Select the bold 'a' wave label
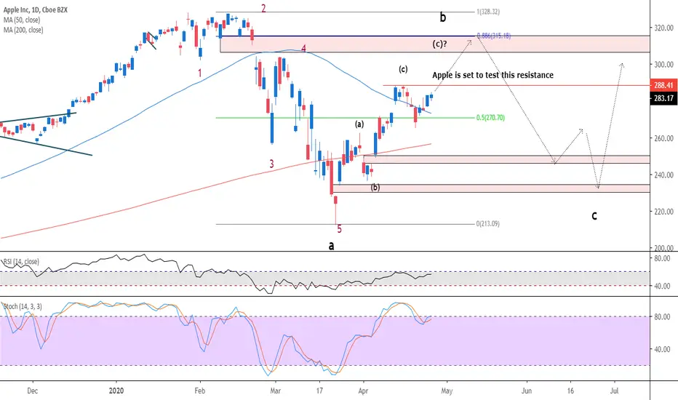This screenshot has height=400, width=678. (x=331, y=246)
